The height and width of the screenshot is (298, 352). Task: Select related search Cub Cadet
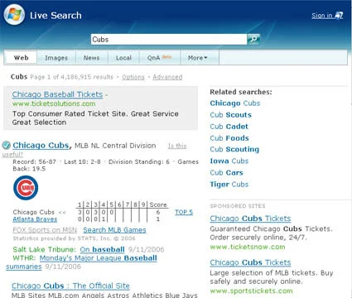coord(229,127)
